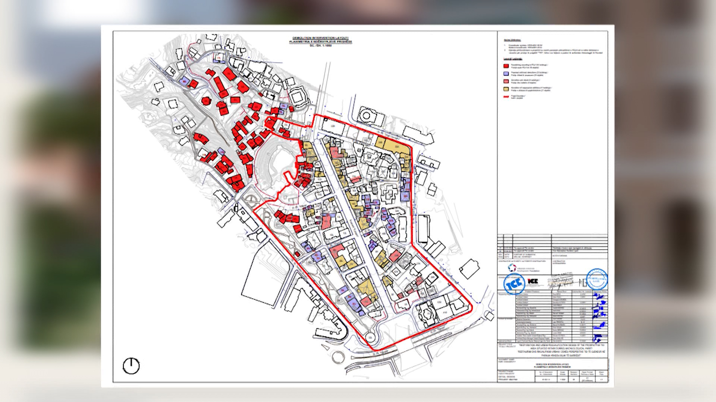This screenshot has height=402, width=716.
Task: Select the blue proposed demolitions legend swatch
Action: tap(506, 74)
